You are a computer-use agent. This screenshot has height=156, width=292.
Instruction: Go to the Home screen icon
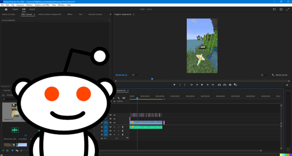pos(6,9)
